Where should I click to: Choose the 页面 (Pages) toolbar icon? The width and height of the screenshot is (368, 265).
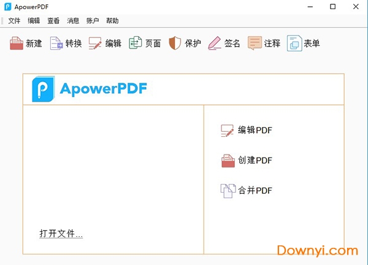pyautogui.click(x=136, y=43)
